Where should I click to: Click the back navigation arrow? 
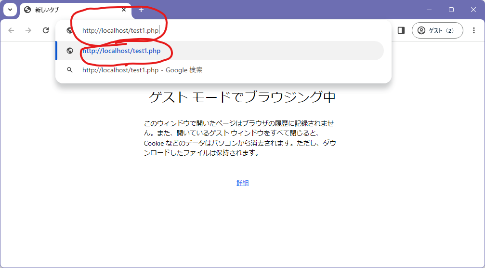click(11, 30)
